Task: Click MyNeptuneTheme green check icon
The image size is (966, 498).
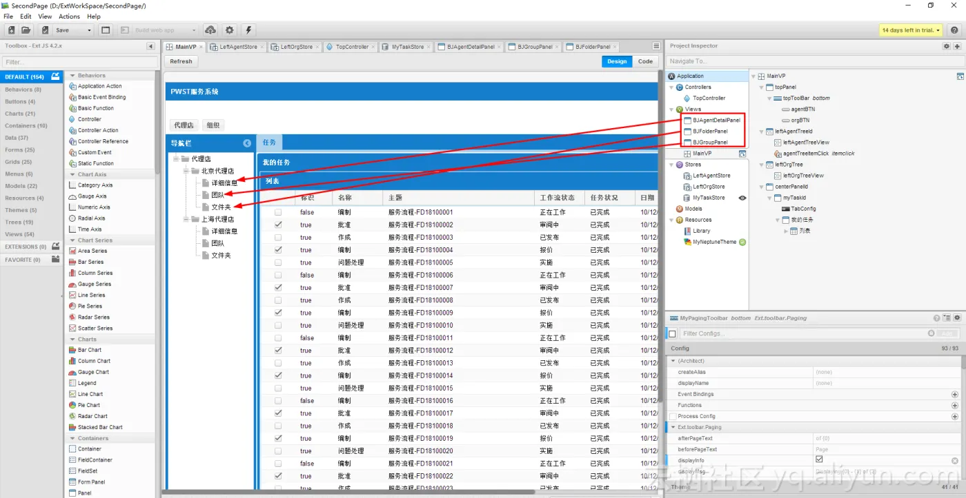Action: [742, 242]
